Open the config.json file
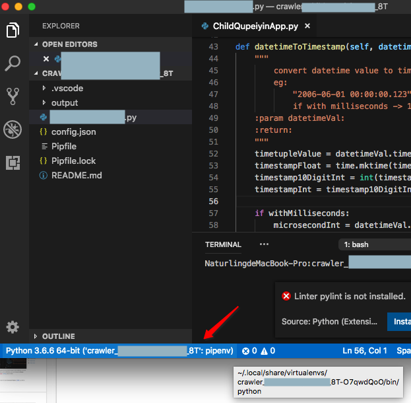 pyautogui.click(x=110, y=131)
